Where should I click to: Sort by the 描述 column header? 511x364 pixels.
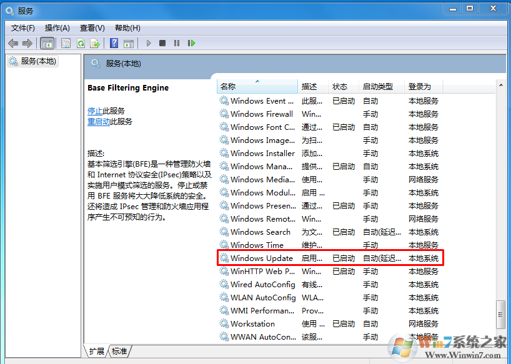[313, 86]
